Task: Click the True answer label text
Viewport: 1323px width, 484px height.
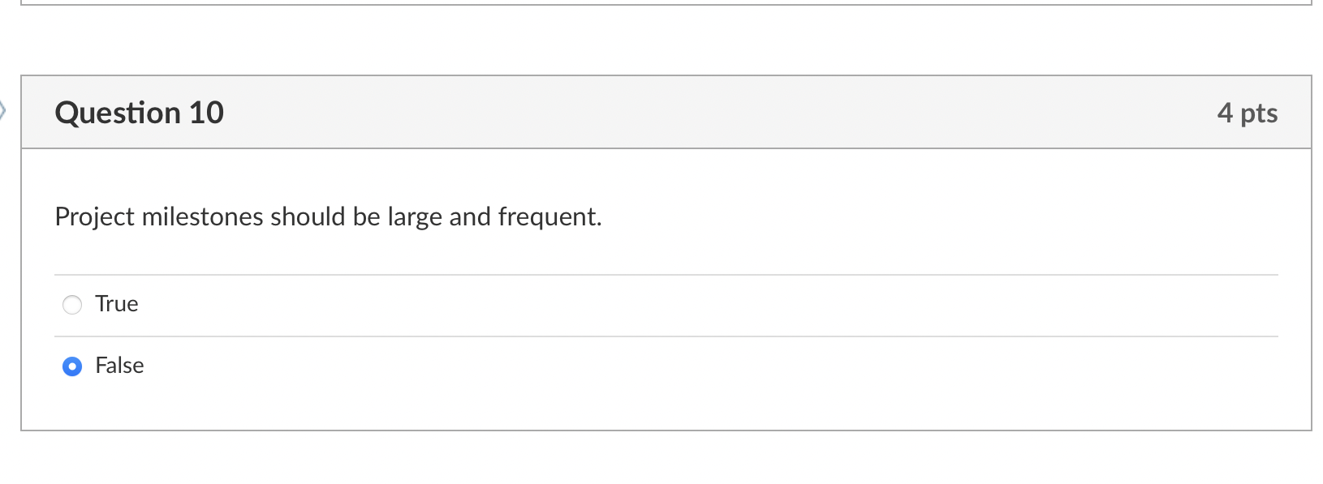Action: coord(116,304)
